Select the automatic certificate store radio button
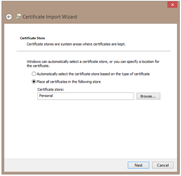This screenshot has height=176, width=181. click(34, 74)
